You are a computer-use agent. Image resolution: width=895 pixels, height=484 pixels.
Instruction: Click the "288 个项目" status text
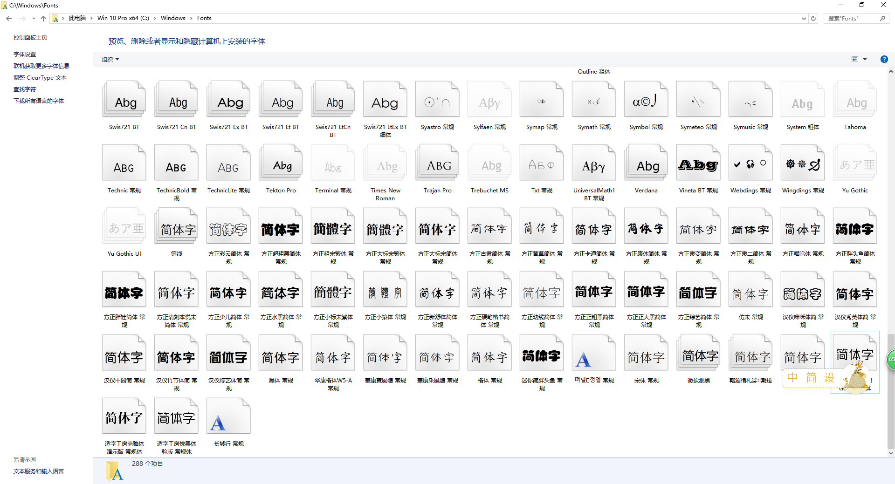point(147,464)
